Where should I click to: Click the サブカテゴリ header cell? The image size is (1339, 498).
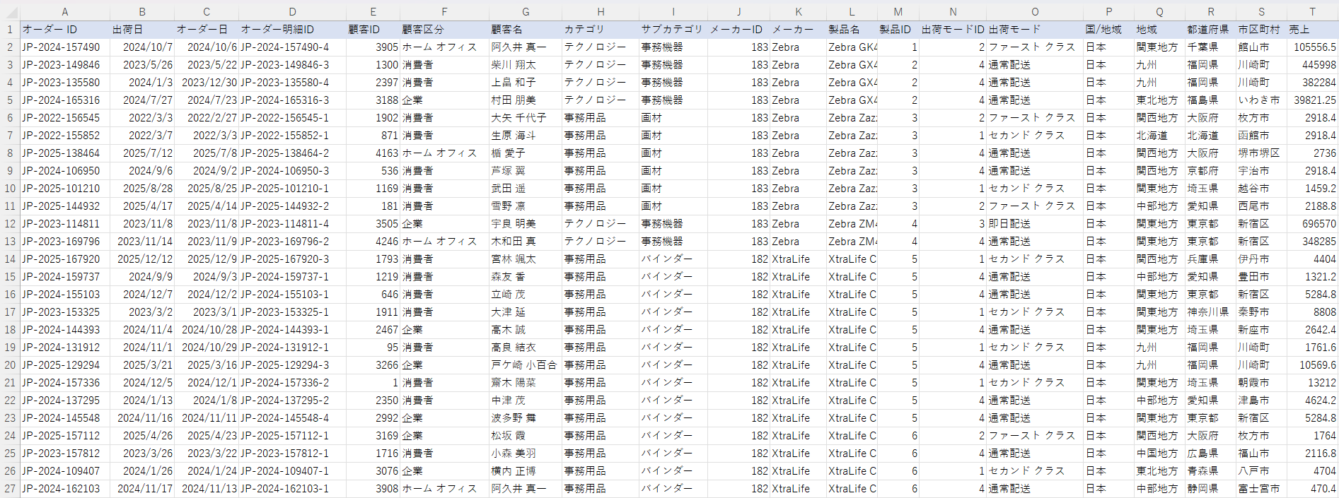pyautogui.click(x=673, y=29)
